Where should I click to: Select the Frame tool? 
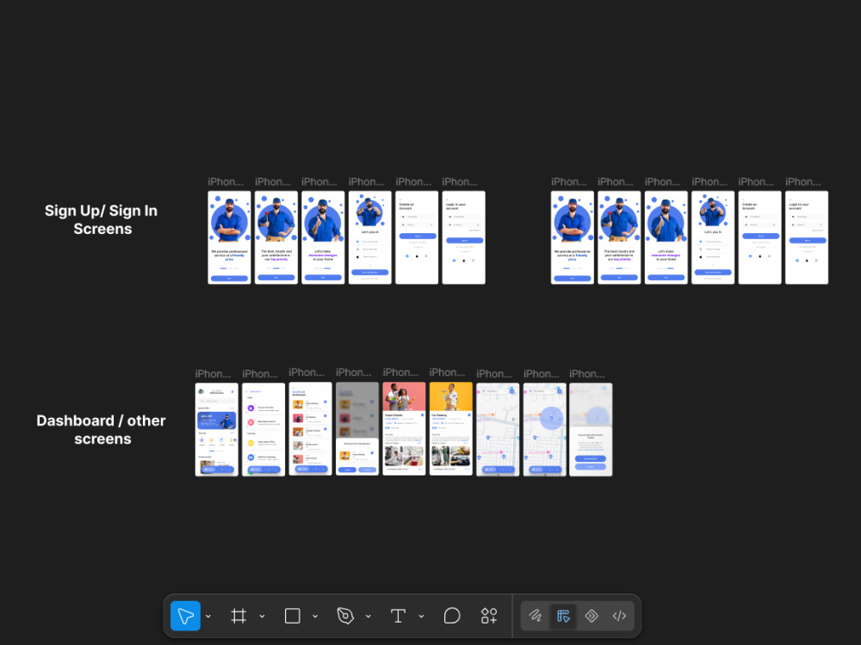click(x=238, y=616)
